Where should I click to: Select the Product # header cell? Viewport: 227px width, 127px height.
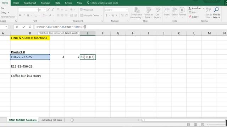pos(30,52)
